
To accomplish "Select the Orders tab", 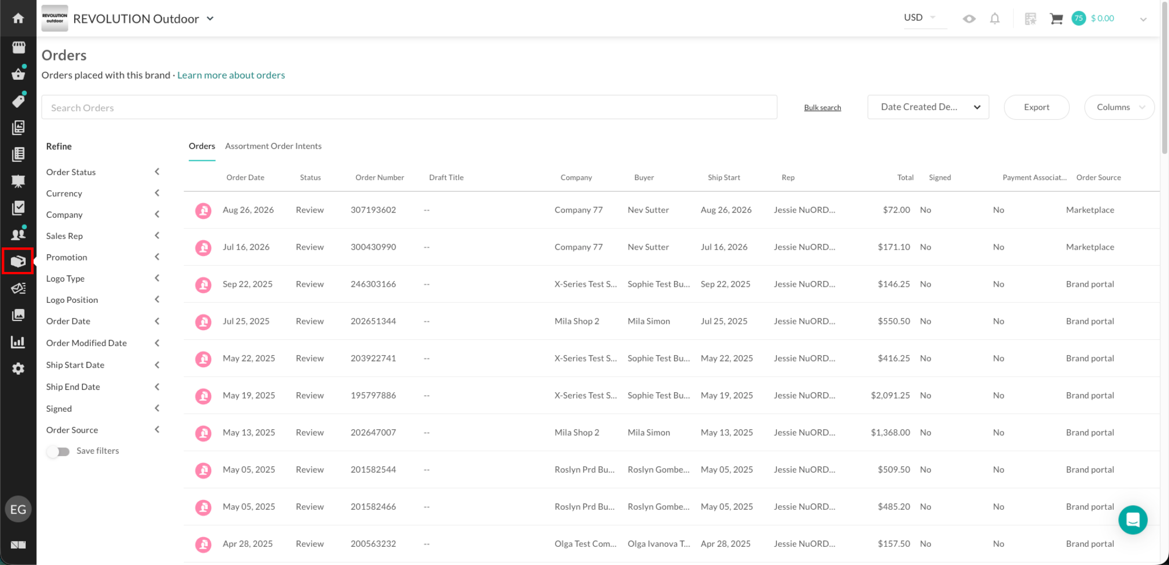I will tap(202, 147).
